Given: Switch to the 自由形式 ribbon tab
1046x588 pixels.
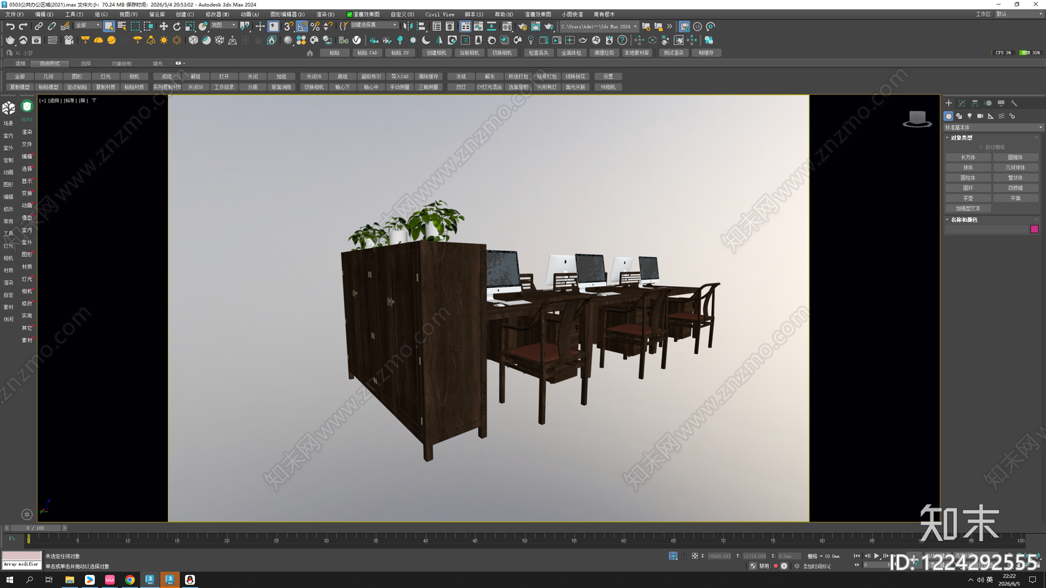Looking at the screenshot, I should click(x=50, y=63).
